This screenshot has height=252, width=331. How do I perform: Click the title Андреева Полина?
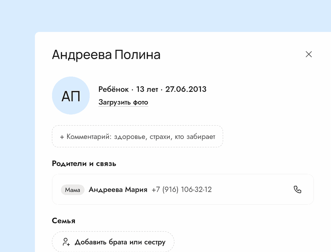click(x=106, y=55)
